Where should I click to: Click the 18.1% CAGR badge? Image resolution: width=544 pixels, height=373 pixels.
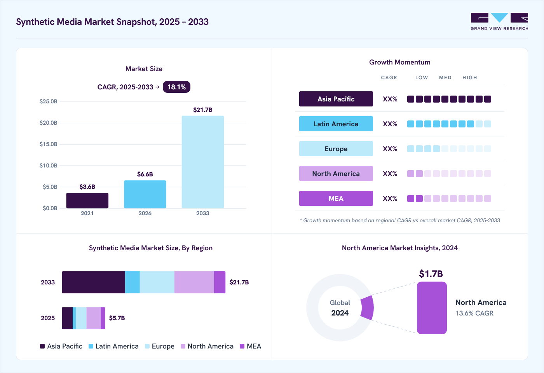coord(176,87)
